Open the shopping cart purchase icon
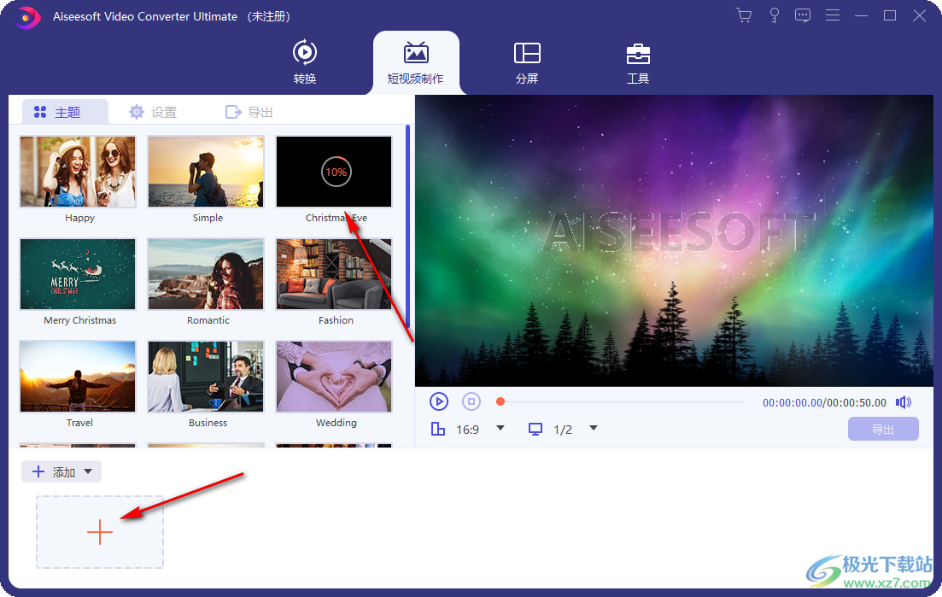 click(744, 15)
